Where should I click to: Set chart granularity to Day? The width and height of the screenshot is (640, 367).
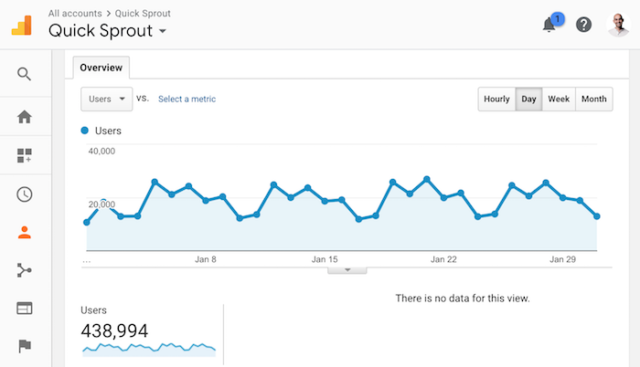528,100
